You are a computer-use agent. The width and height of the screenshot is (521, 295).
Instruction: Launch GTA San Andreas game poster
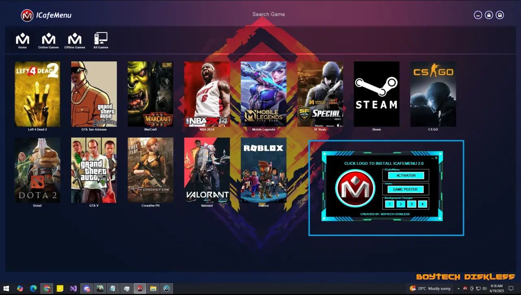click(x=94, y=94)
